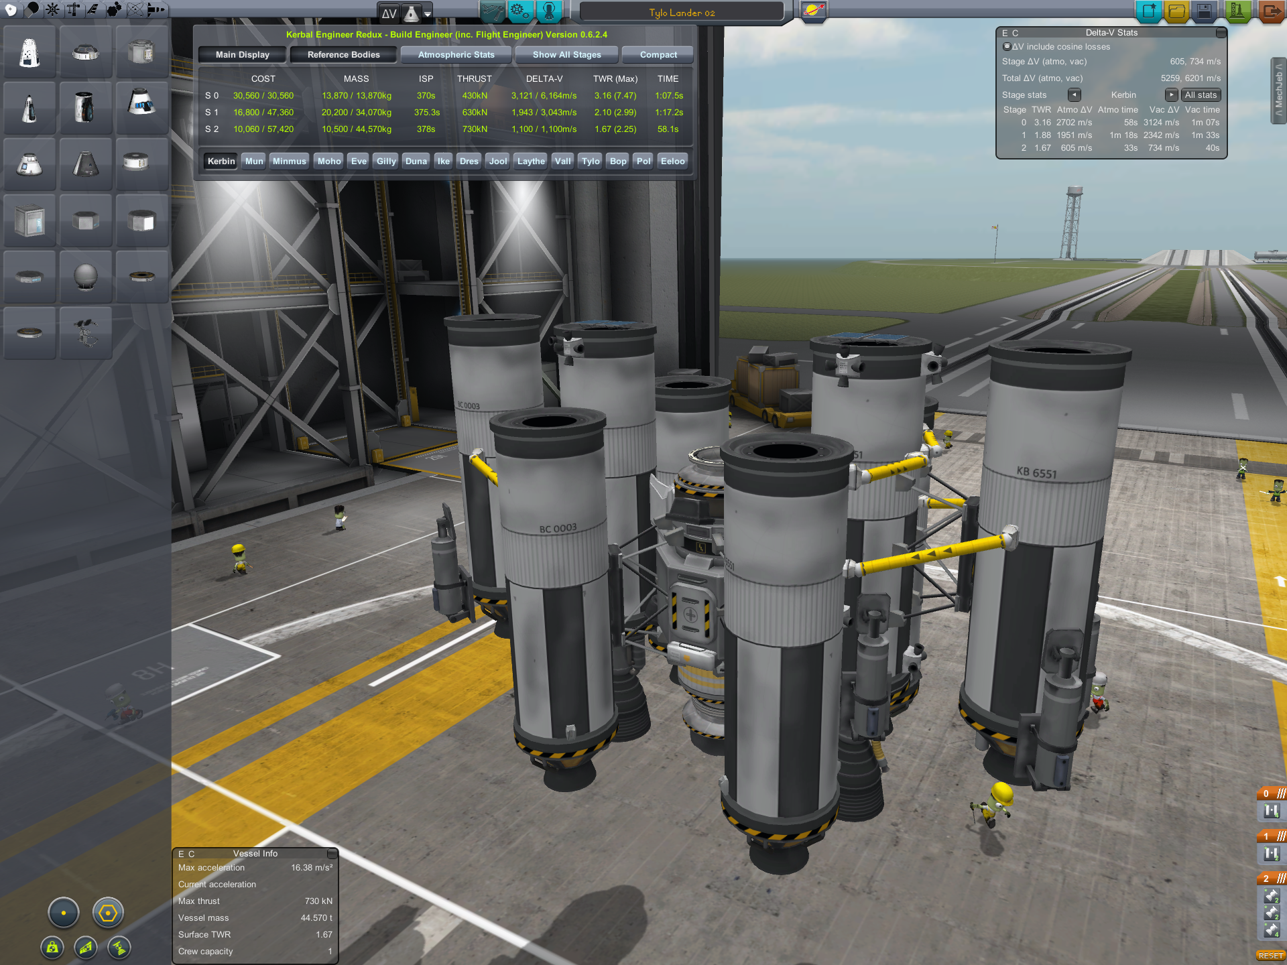Cycle the symmetry mode button
Image resolution: width=1287 pixels, height=965 pixels.
(64, 912)
